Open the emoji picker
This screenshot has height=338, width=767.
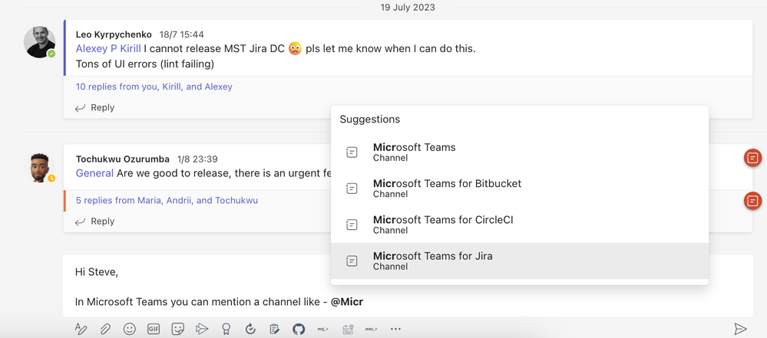coord(130,329)
